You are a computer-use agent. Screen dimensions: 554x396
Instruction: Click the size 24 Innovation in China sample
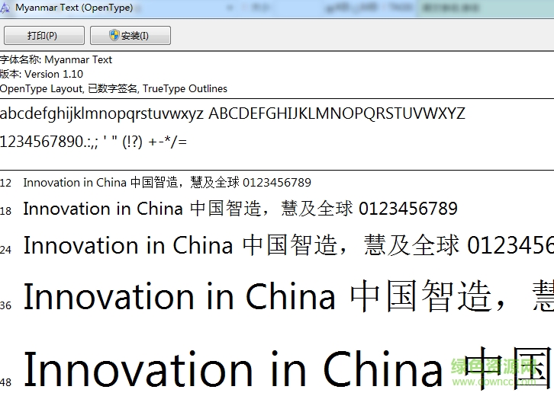tap(288, 244)
